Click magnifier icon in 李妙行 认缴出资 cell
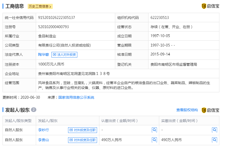This screenshot has height=147, width=225. click(x=154, y=130)
